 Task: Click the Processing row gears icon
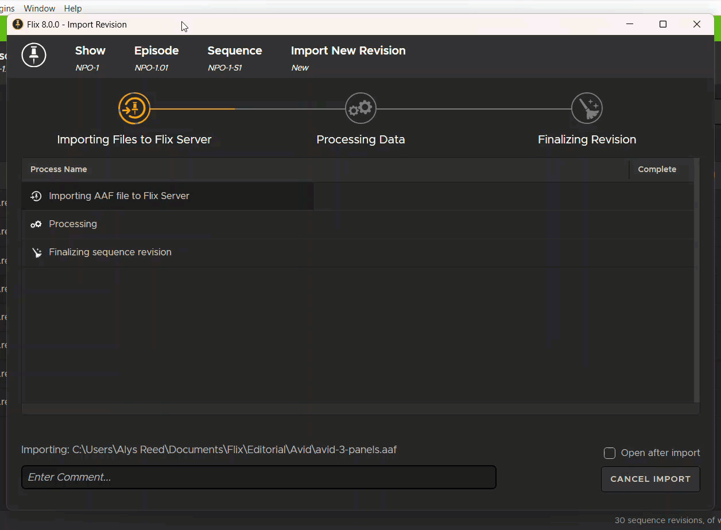pyautogui.click(x=36, y=224)
